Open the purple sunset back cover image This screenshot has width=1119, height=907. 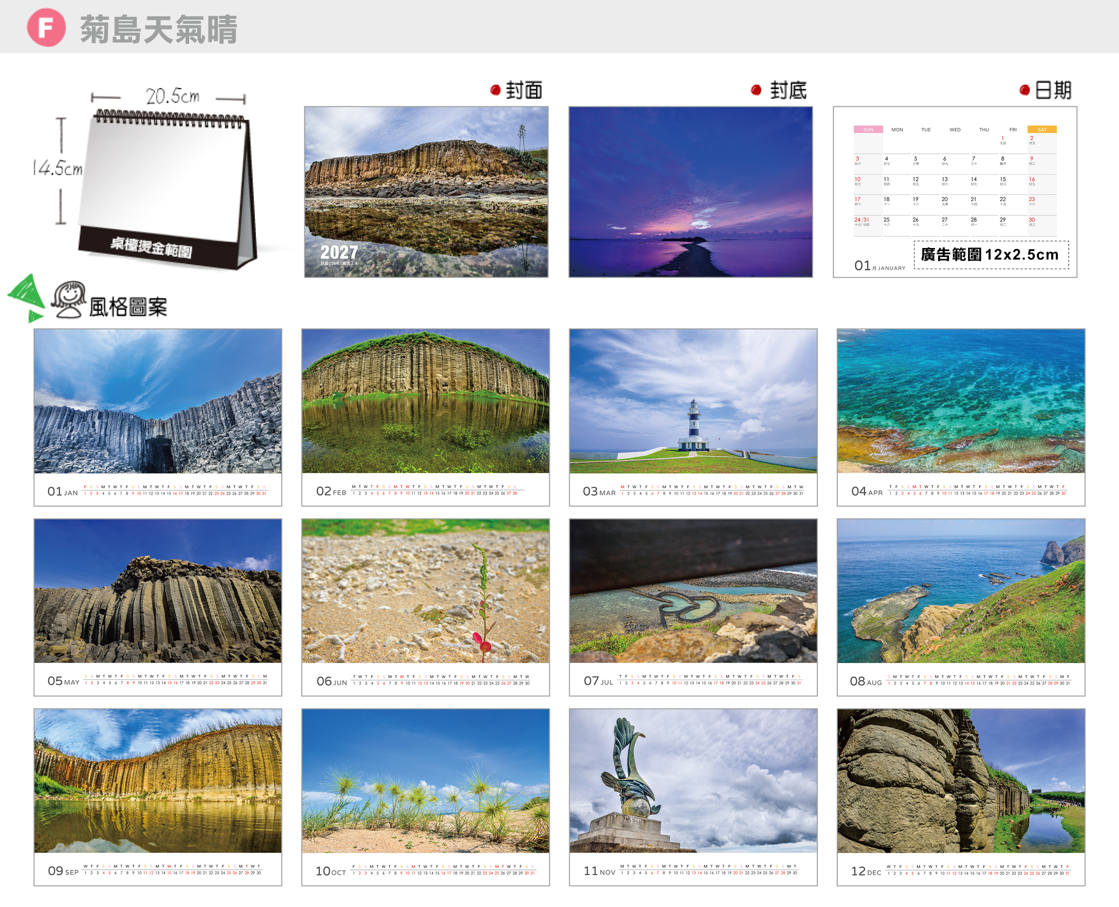(690, 192)
